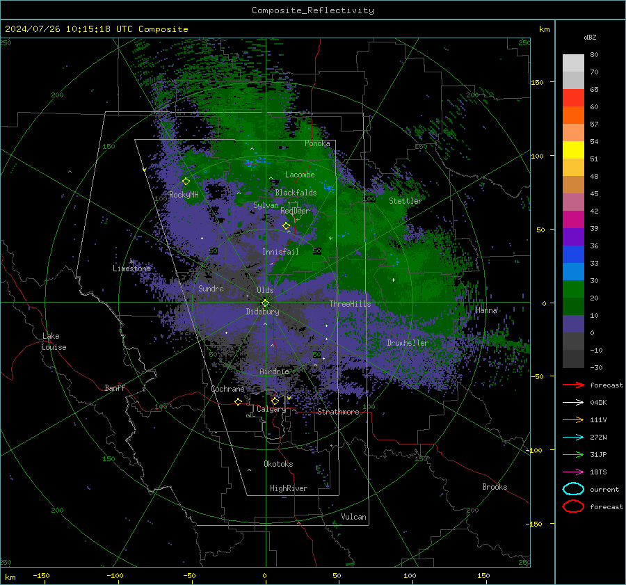Click the 150 tick on right km axis
Viewport: 626px width, 585px height.
[538, 82]
